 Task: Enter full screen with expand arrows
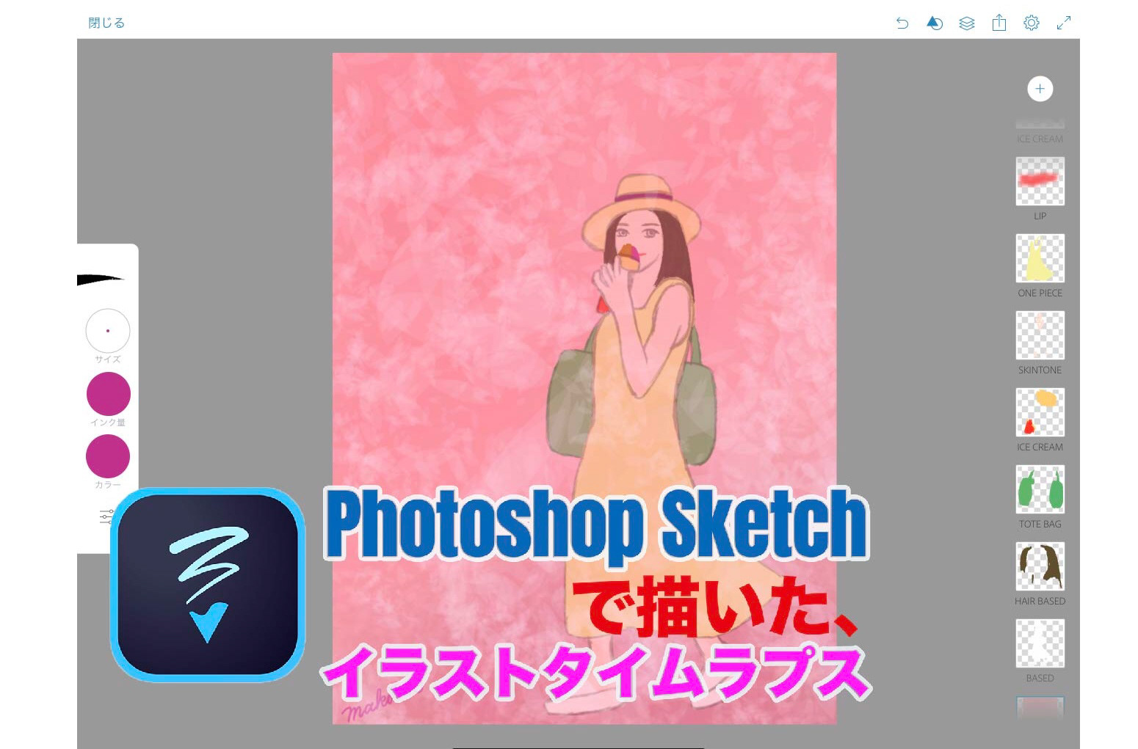(1064, 23)
